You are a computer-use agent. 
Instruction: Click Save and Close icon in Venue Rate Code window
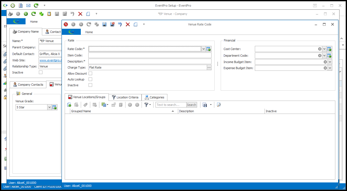click(x=112, y=24)
